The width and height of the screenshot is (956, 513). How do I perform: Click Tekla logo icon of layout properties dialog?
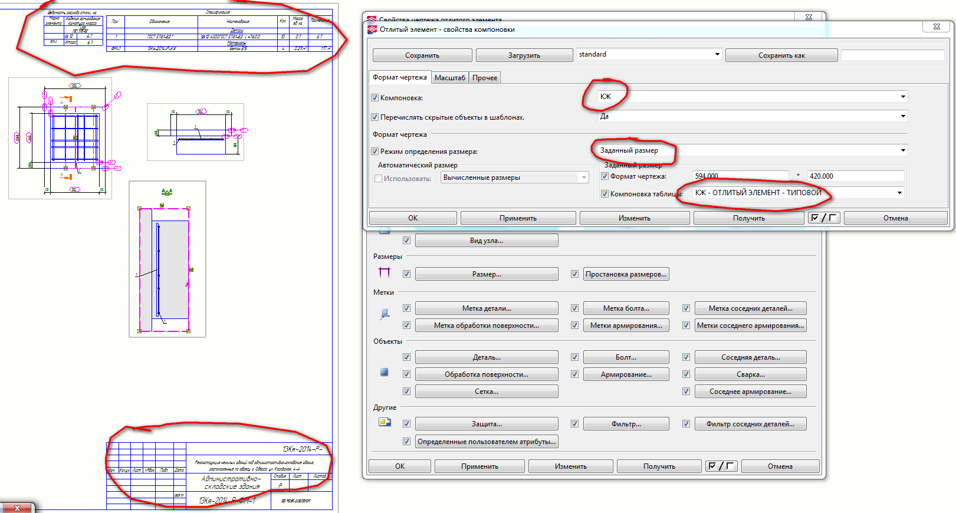click(x=372, y=29)
